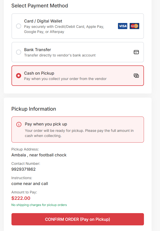Viewport: 160px width, 231px height.
Task: Click the camera-style cash payment icon
Action: coord(136,76)
